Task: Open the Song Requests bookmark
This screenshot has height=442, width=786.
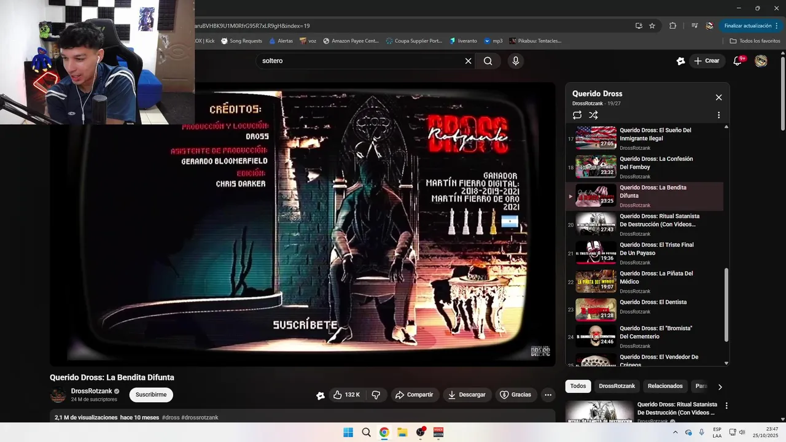Action: point(241,41)
